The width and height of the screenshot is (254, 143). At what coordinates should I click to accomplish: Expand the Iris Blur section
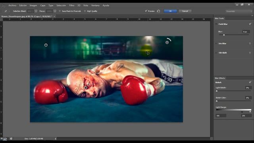pyautogui.click(x=216, y=43)
